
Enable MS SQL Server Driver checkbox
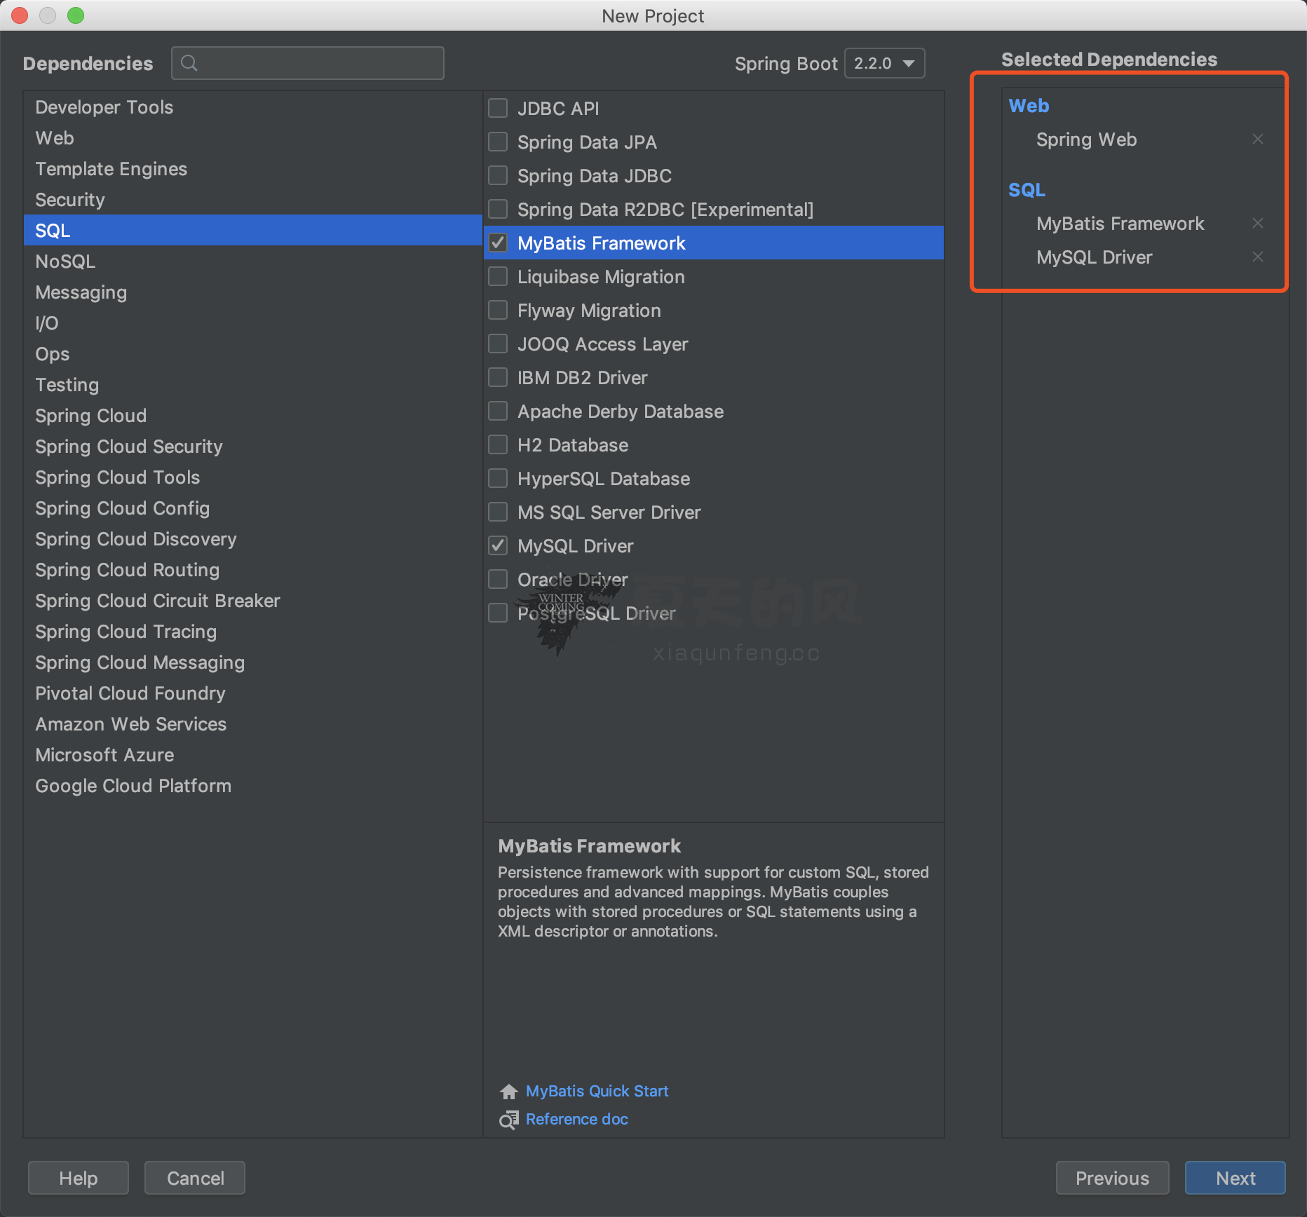(x=498, y=512)
